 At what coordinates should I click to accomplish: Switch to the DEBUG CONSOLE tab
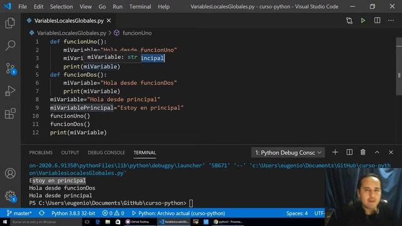coord(106,153)
